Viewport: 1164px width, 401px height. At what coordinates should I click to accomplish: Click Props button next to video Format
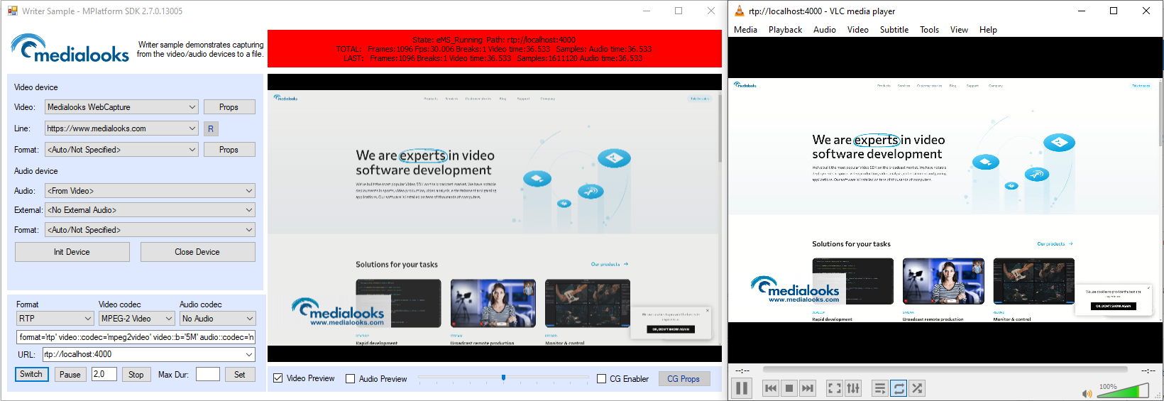[229, 150]
